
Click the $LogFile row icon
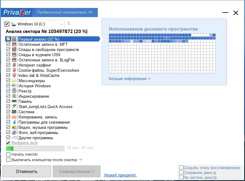click(x=14, y=60)
